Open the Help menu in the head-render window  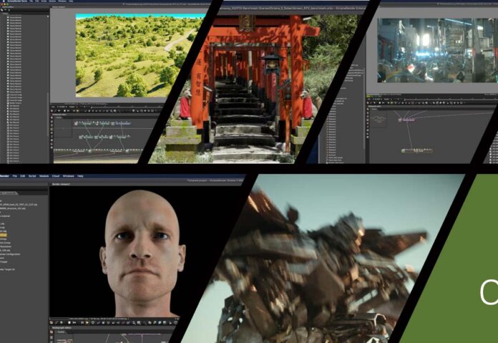[x=80, y=175]
